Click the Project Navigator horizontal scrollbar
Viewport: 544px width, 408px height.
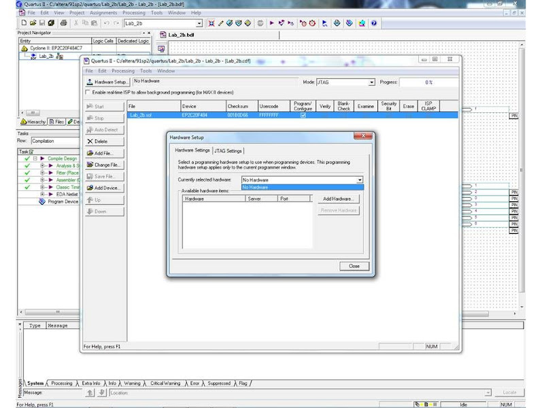(x=33, y=113)
